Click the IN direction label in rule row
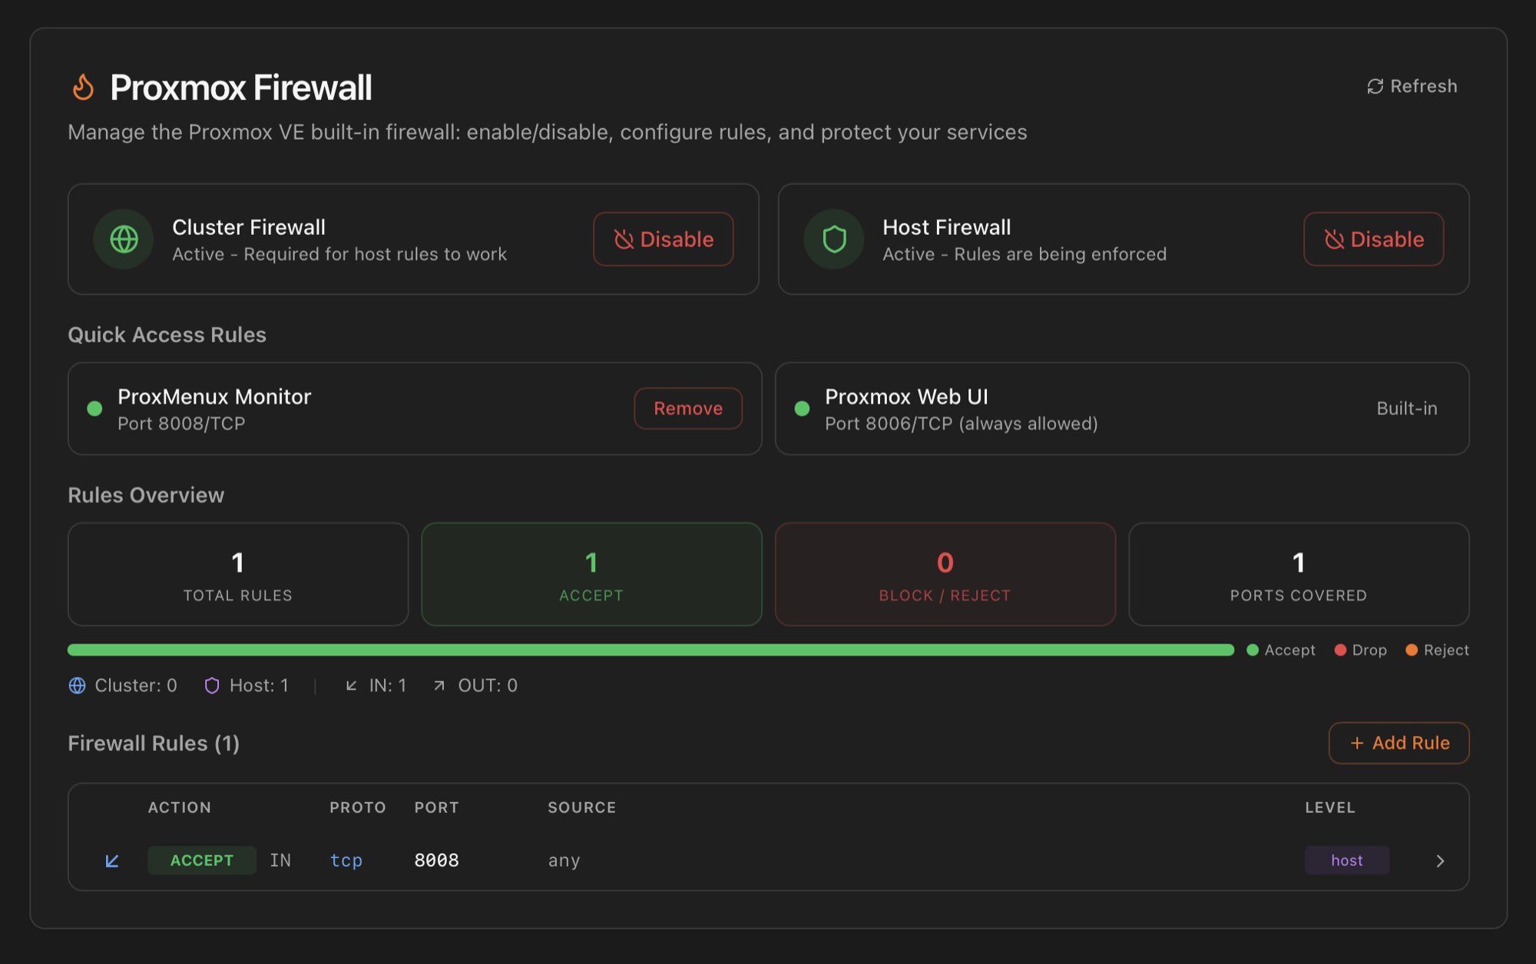Viewport: 1536px width, 964px height. click(x=280, y=860)
